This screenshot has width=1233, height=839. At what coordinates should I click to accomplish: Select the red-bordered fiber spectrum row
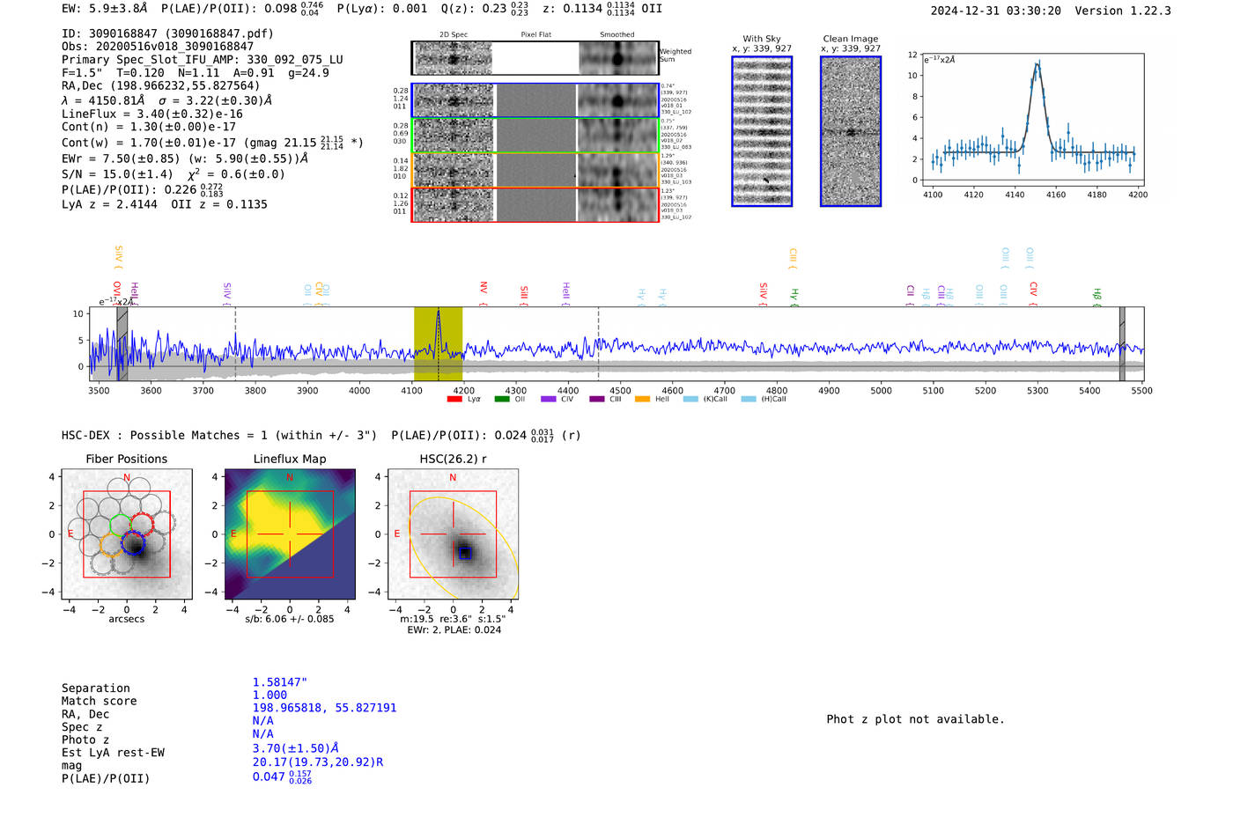point(535,205)
